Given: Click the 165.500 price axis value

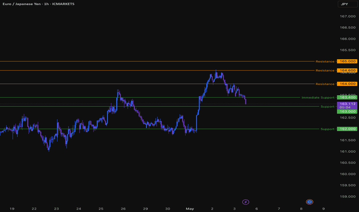Looking at the screenshot, I should (347, 50).
